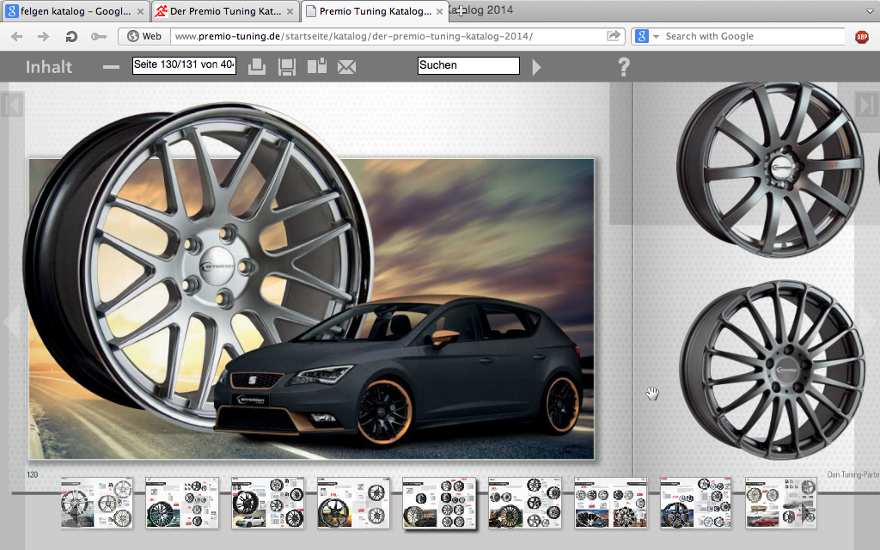Start search with play arrow button
Image resolution: width=880 pixels, height=550 pixels.
(536, 67)
